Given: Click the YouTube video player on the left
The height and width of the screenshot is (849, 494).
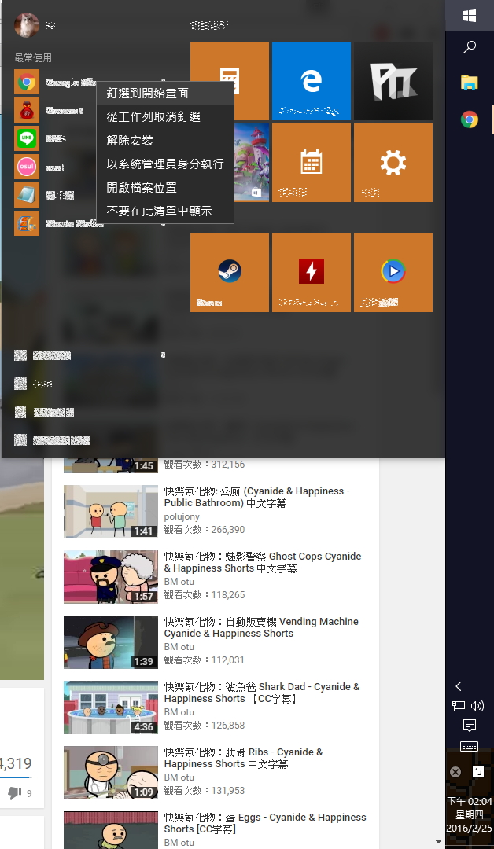Looking at the screenshot, I should tap(22, 568).
